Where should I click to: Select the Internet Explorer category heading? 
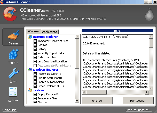point(45,37)
